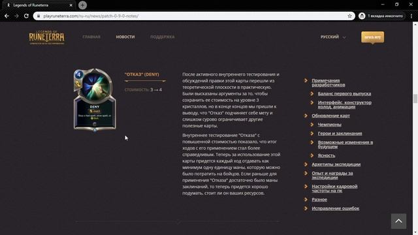The height and width of the screenshot is (235, 418).
Task: Jump to Баланс первого выпуска section
Action: coord(344,93)
